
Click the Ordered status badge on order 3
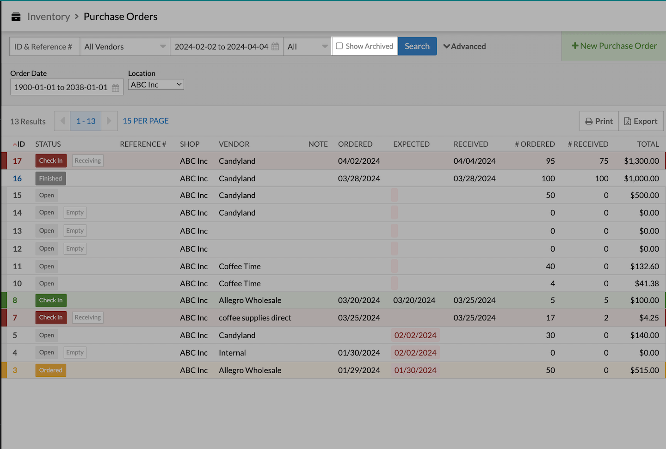point(51,370)
